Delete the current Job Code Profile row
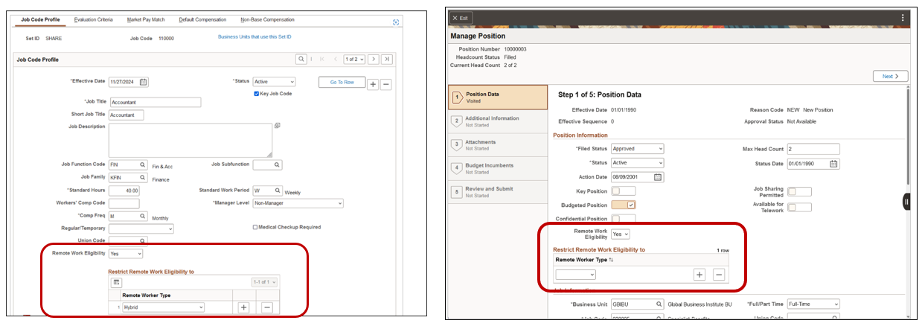This screenshot has height=329, width=922. tap(385, 84)
